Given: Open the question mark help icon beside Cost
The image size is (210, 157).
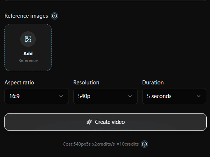Looking at the screenshot, I should [144, 144].
